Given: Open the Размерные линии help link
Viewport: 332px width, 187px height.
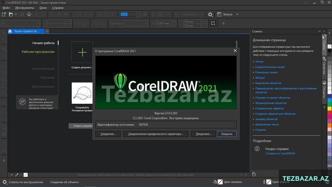Looking at the screenshot, I should pyautogui.click(x=266, y=72).
